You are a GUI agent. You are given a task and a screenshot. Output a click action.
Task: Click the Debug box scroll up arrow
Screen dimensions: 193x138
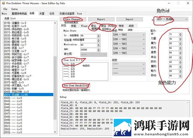click(x=188, y=103)
